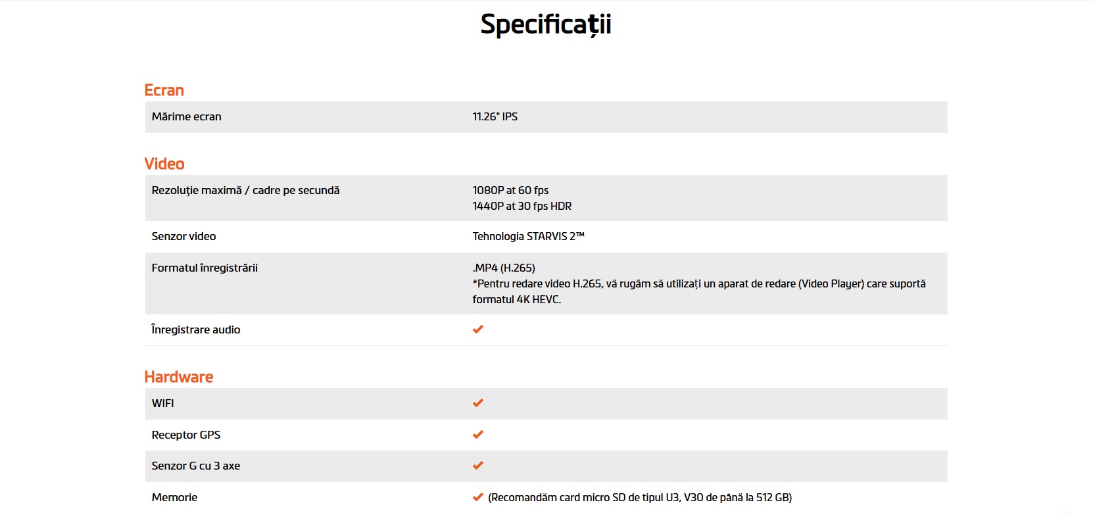Click the Specificații page title
Image resolution: width=1093 pixels, height=513 pixels.
point(546,24)
